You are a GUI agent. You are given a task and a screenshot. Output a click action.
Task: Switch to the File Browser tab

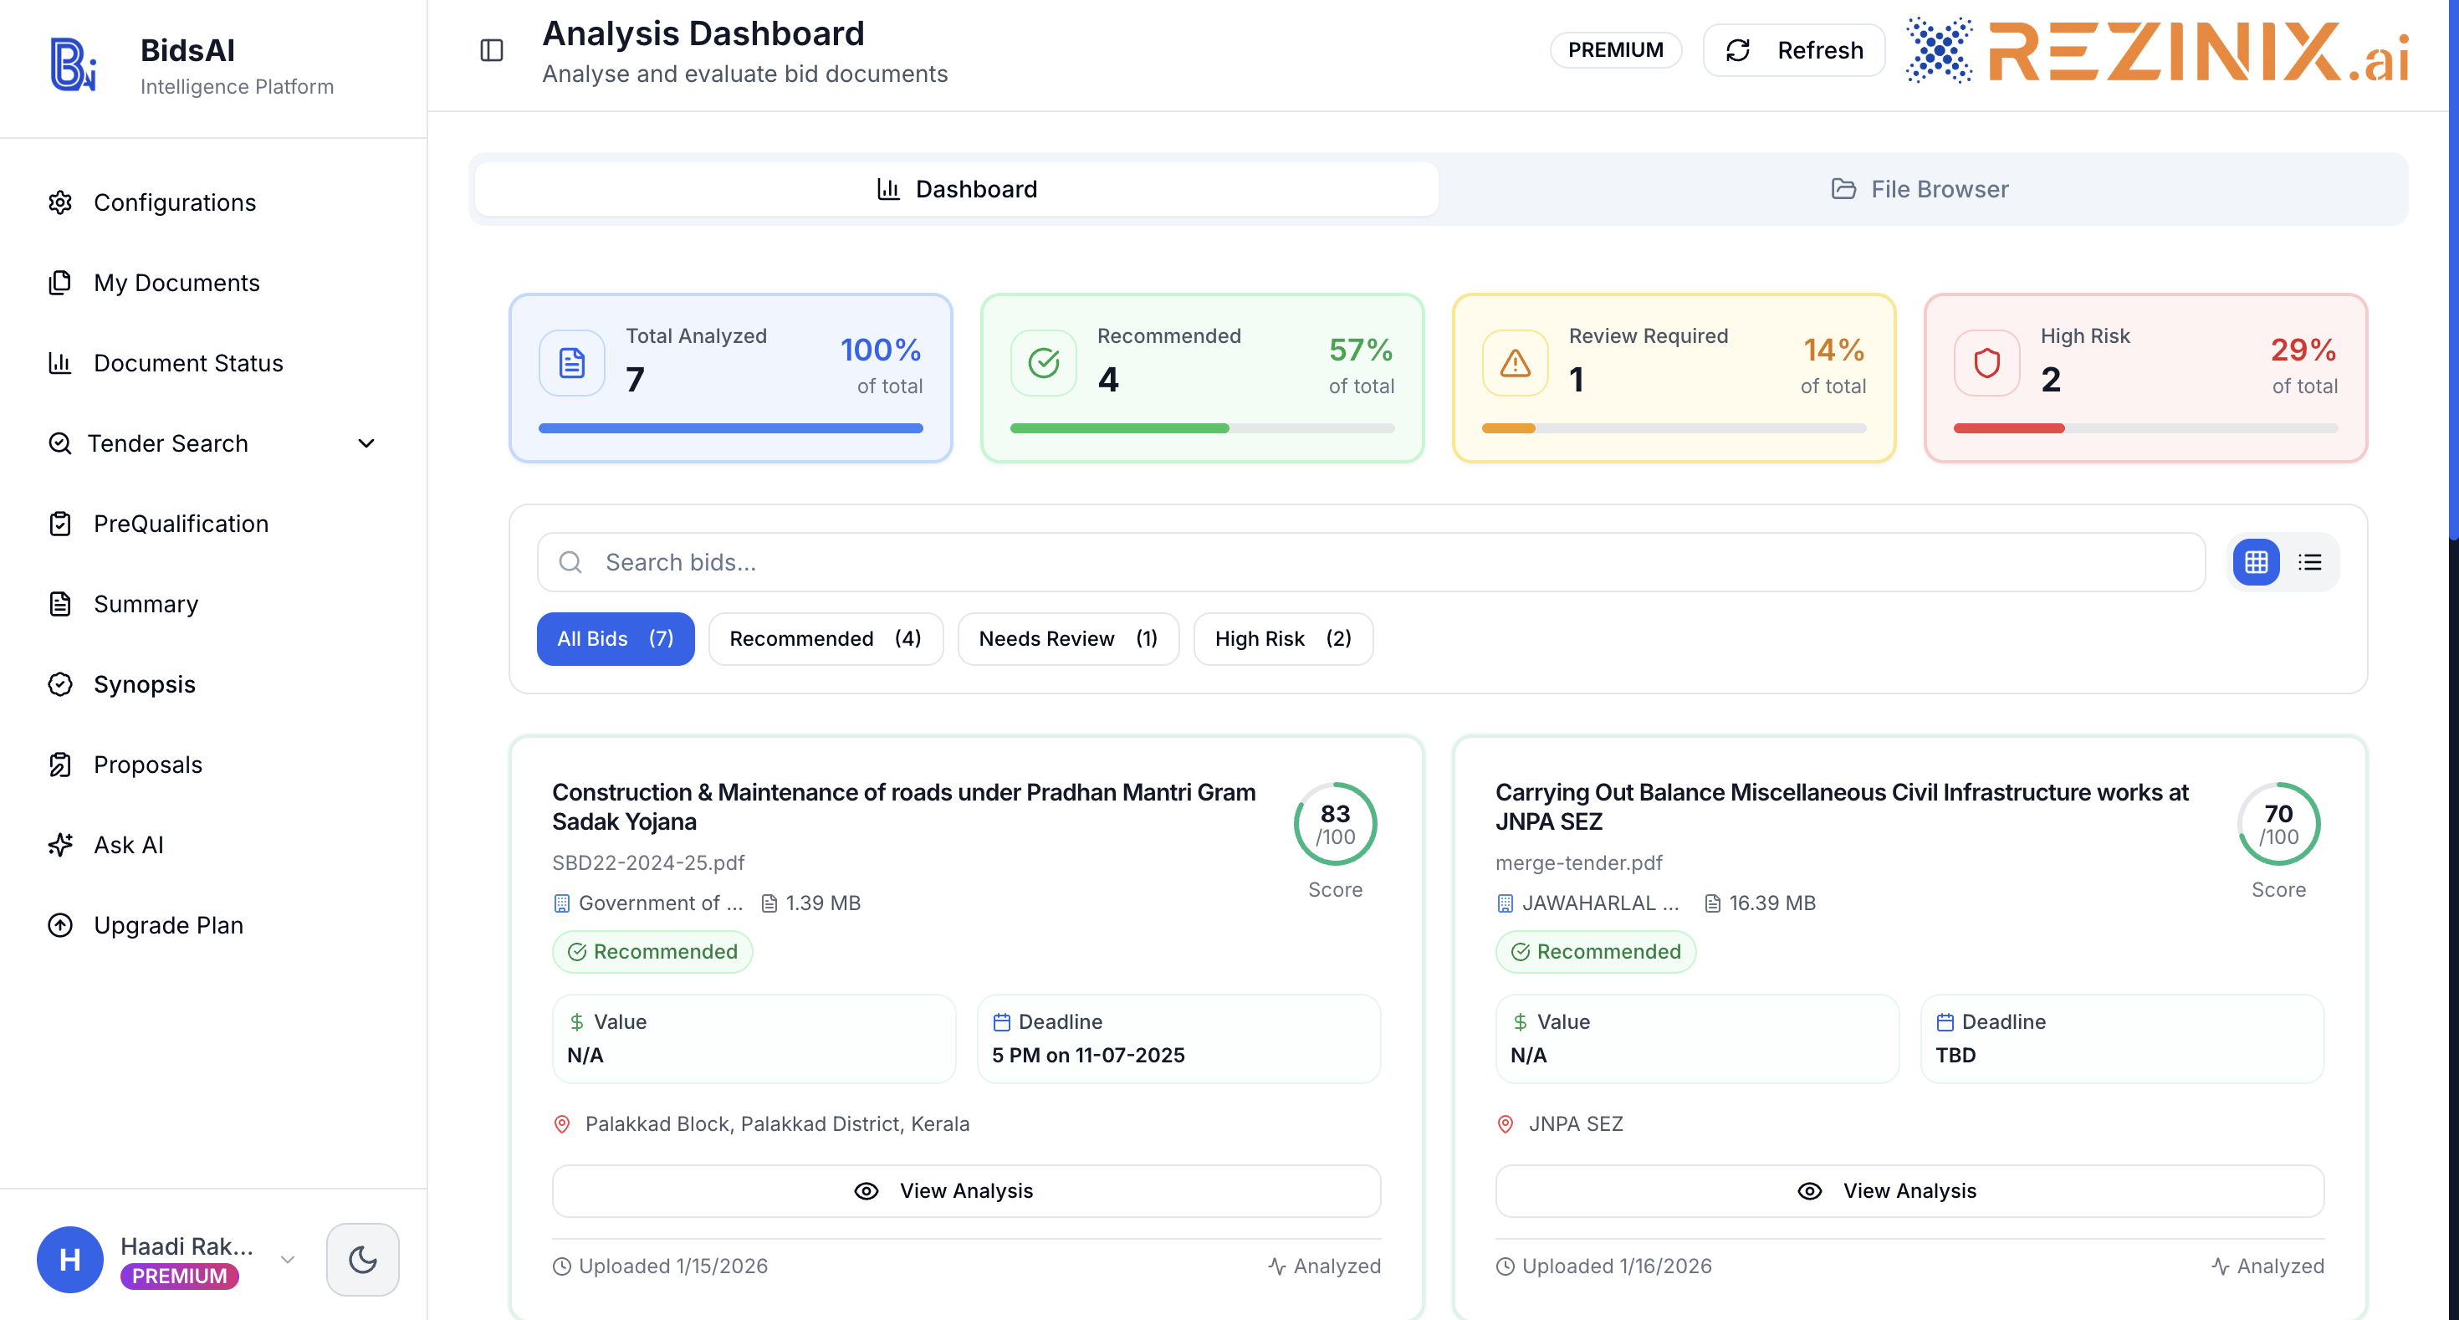pyautogui.click(x=1920, y=189)
